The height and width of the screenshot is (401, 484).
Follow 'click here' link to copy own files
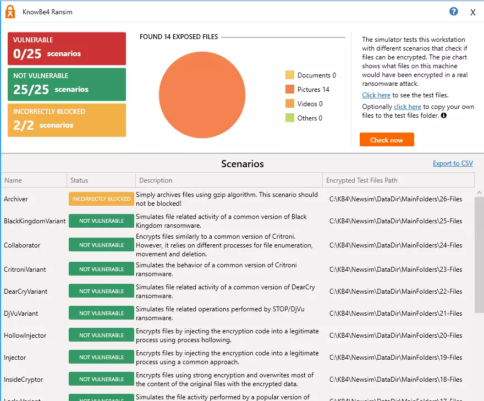click(x=408, y=107)
